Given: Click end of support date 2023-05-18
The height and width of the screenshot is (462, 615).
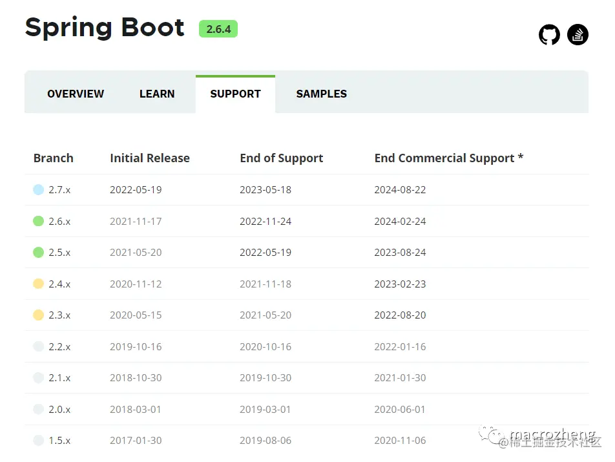Looking at the screenshot, I should tap(266, 190).
